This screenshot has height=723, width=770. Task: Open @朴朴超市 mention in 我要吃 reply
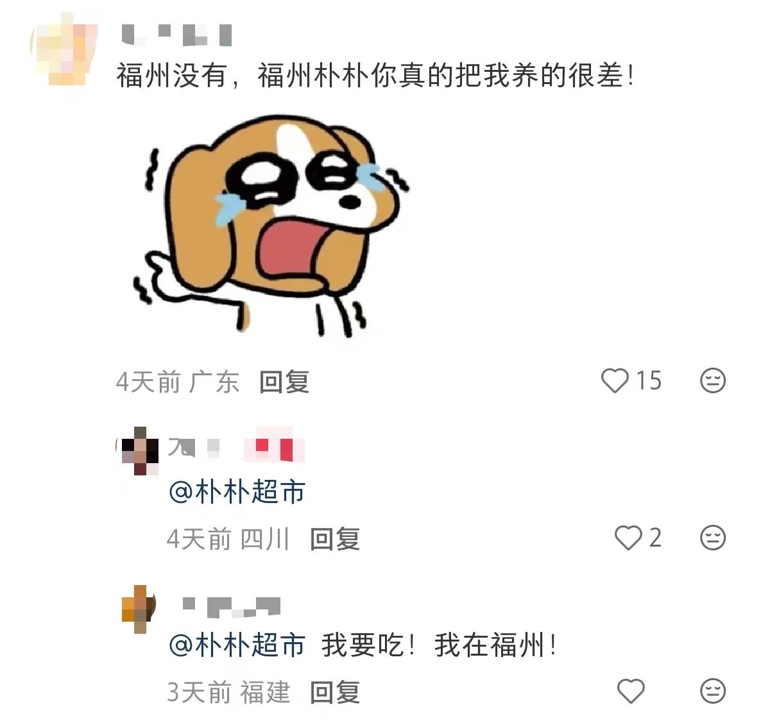(237, 645)
